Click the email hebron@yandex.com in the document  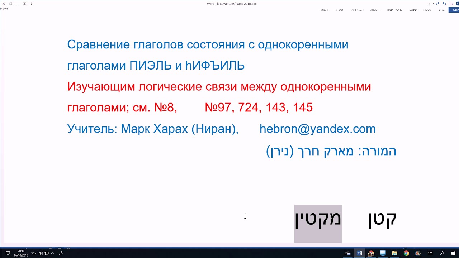coord(318,129)
